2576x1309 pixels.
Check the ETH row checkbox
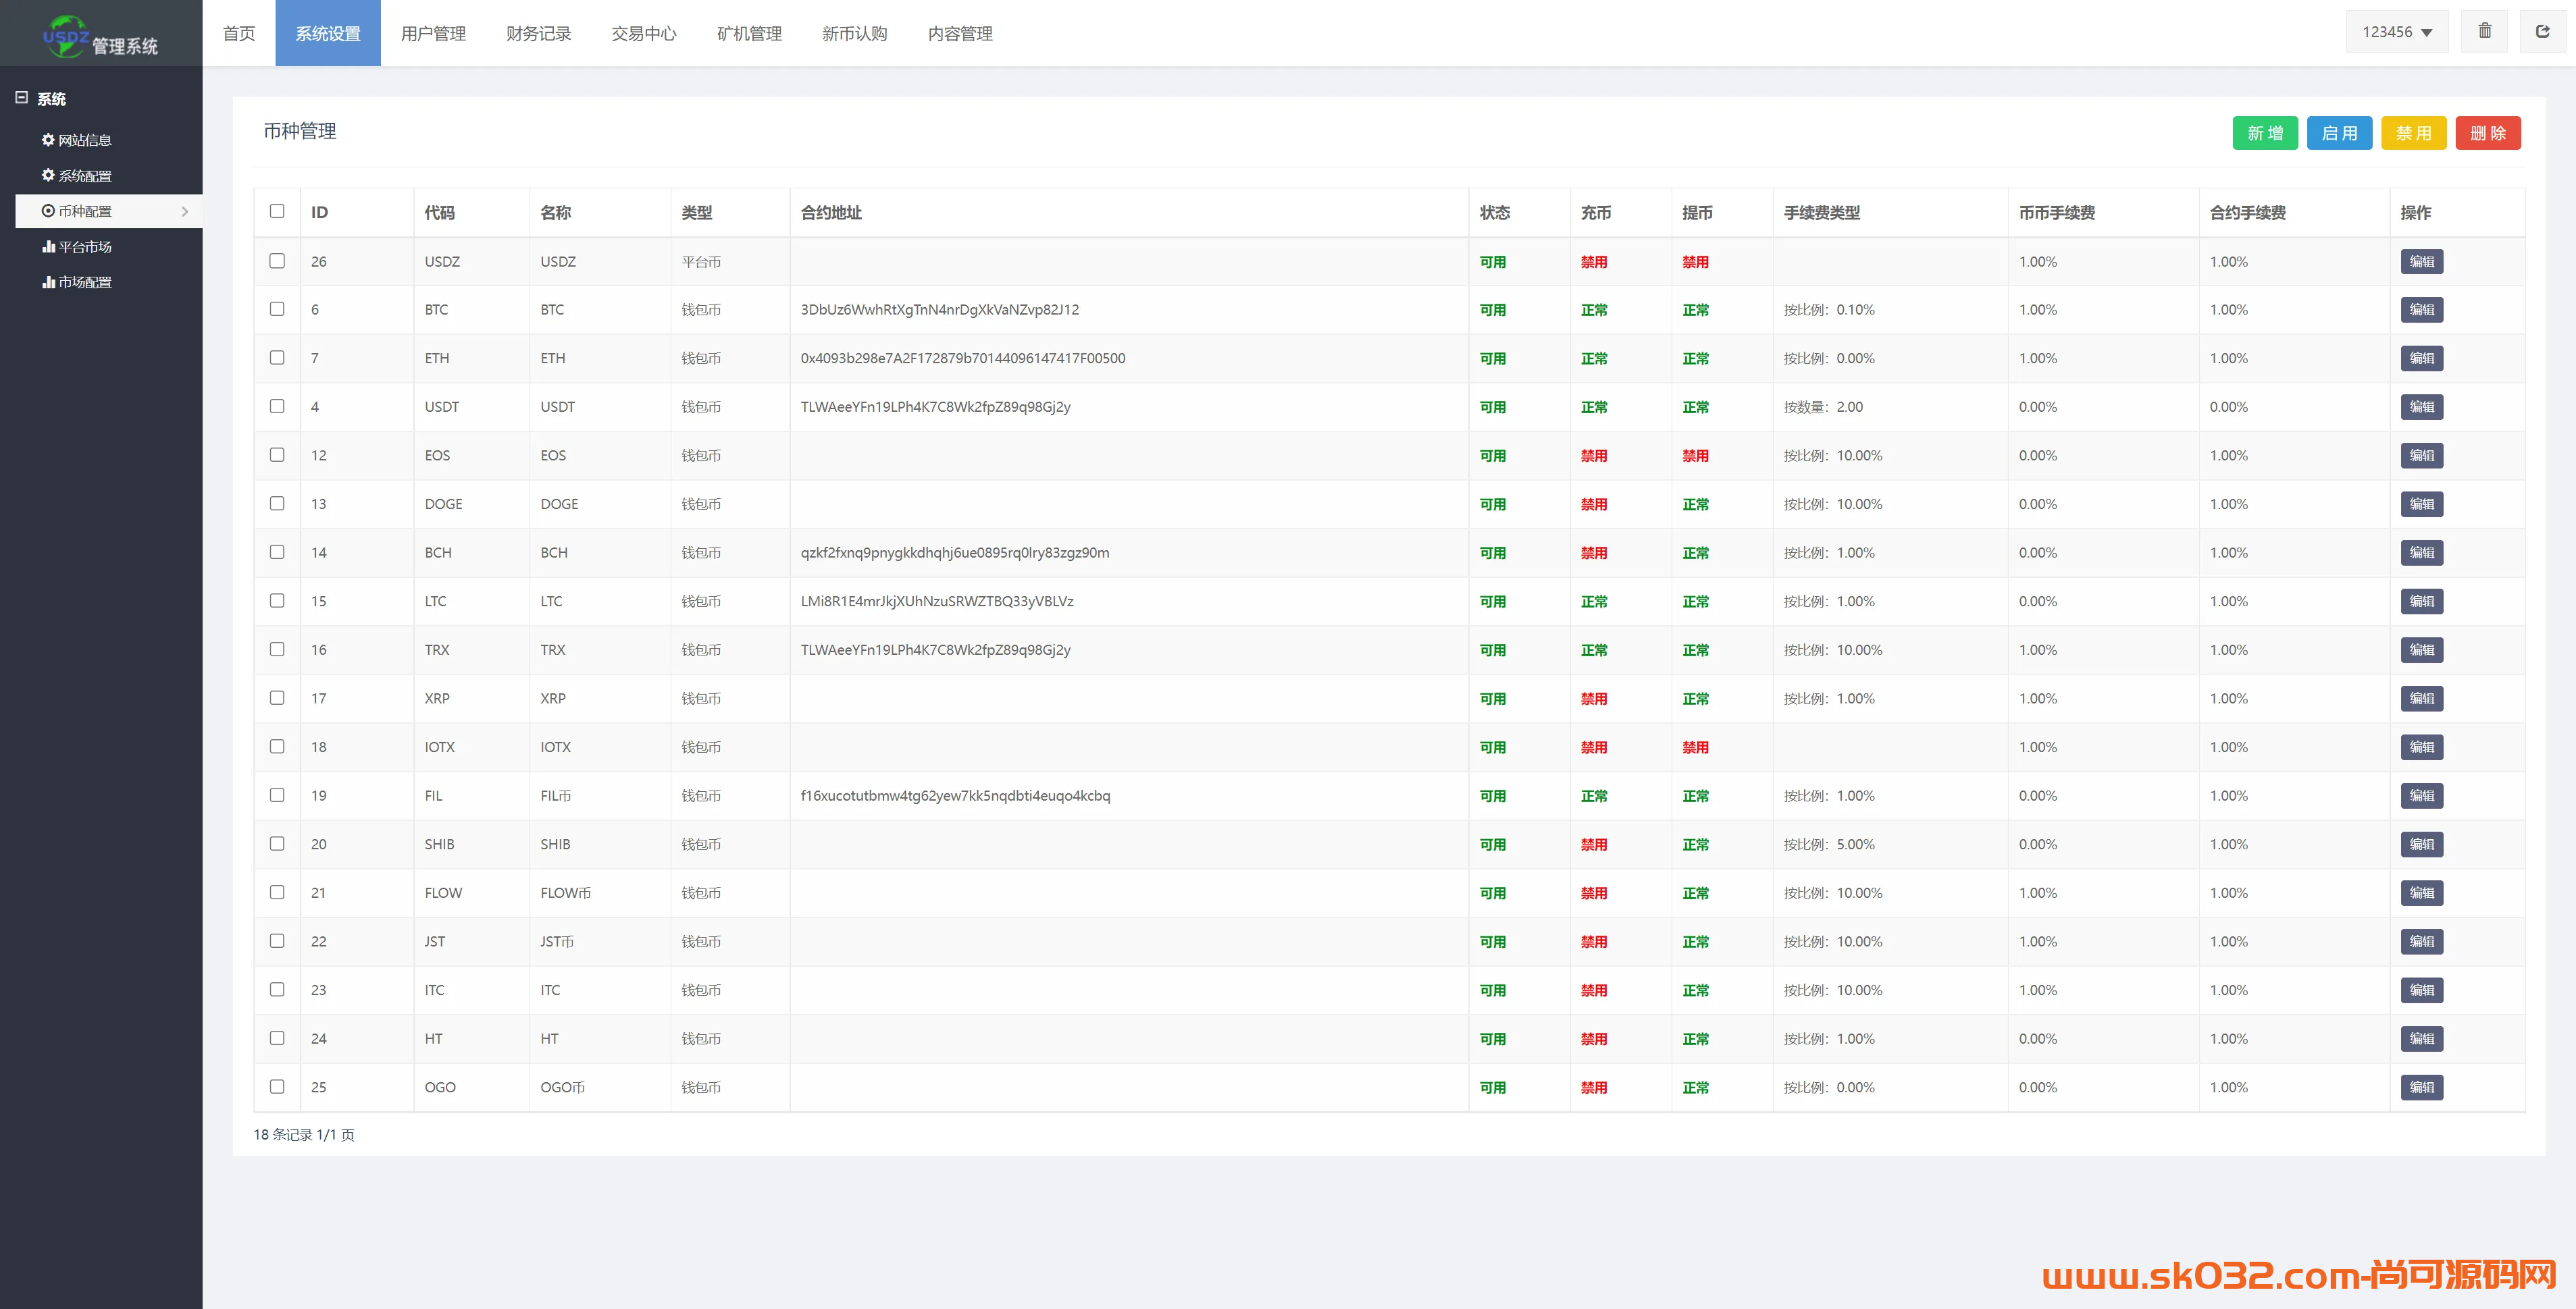[277, 358]
